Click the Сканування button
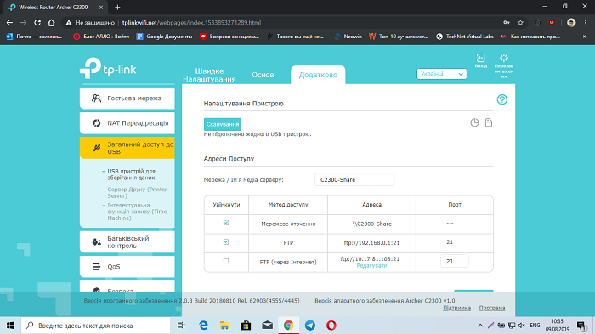The height and width of the screenshot is (334, 595). pyautogui.click(x=223, y=124)
